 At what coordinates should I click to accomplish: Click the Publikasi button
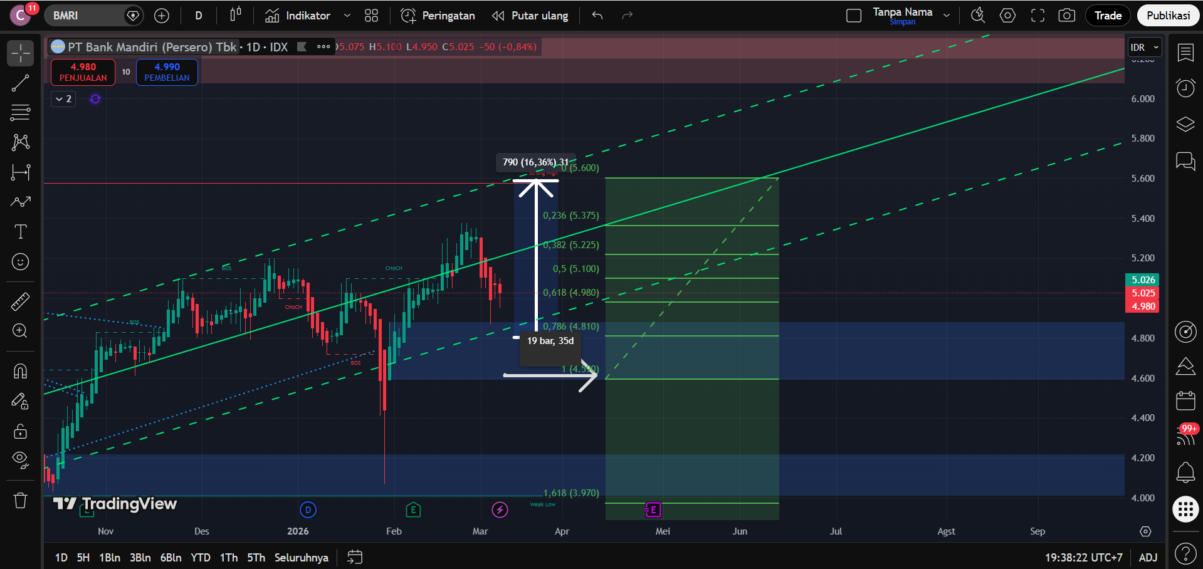1169,16
